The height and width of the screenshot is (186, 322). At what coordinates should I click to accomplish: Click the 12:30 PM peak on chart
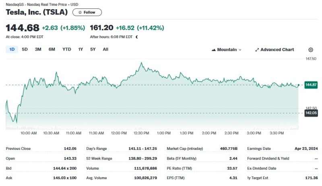click(141, 63)
